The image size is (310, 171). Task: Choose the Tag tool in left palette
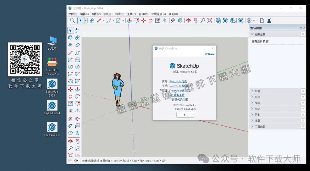tap(77, 45)
